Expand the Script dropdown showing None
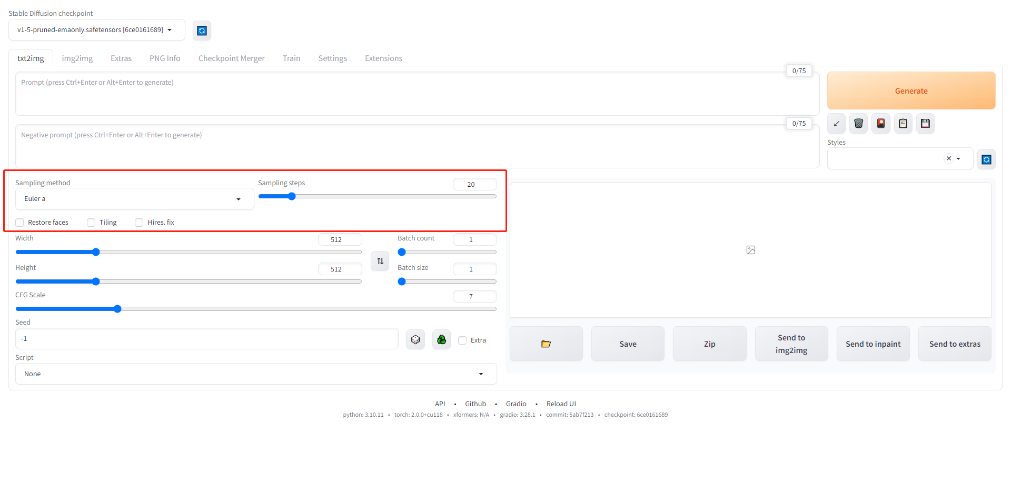Image resolution: width=1011 pixels, height=493 pixels. pyautogui.click(x=256, y=374)
